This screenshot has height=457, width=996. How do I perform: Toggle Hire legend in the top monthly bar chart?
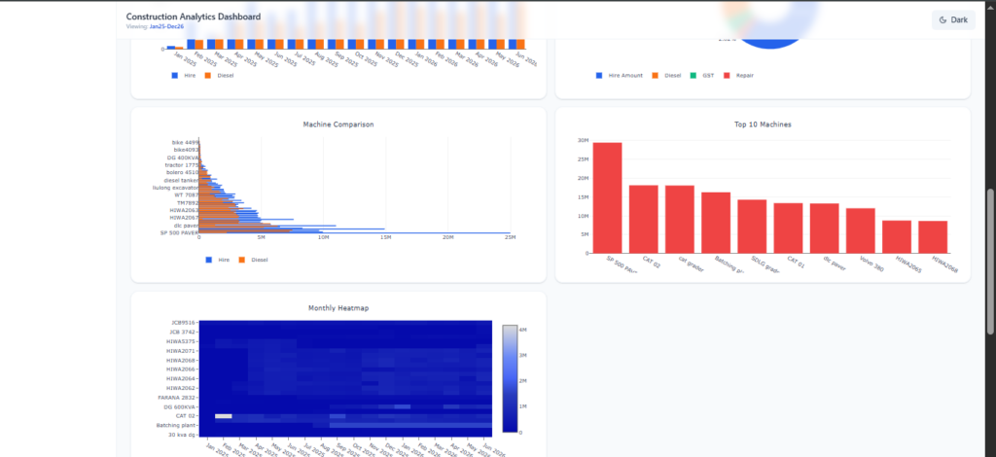[184, 76]
